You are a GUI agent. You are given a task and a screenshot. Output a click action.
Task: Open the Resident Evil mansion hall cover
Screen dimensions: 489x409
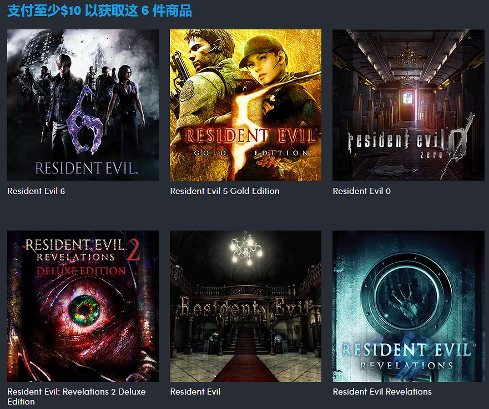(245, 306)
